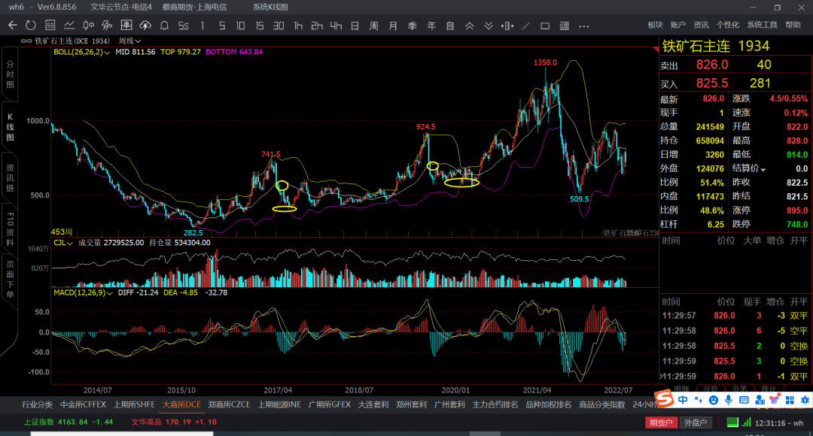Select the rectangle drawing tool icon
The image size is (813, 436).
pyautogui.click(x=545, y=26)
